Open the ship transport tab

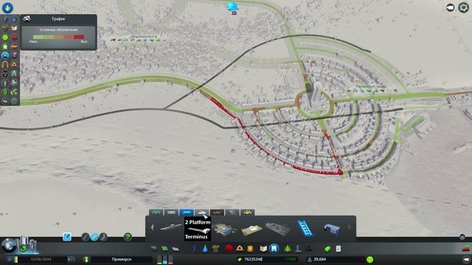201,213
